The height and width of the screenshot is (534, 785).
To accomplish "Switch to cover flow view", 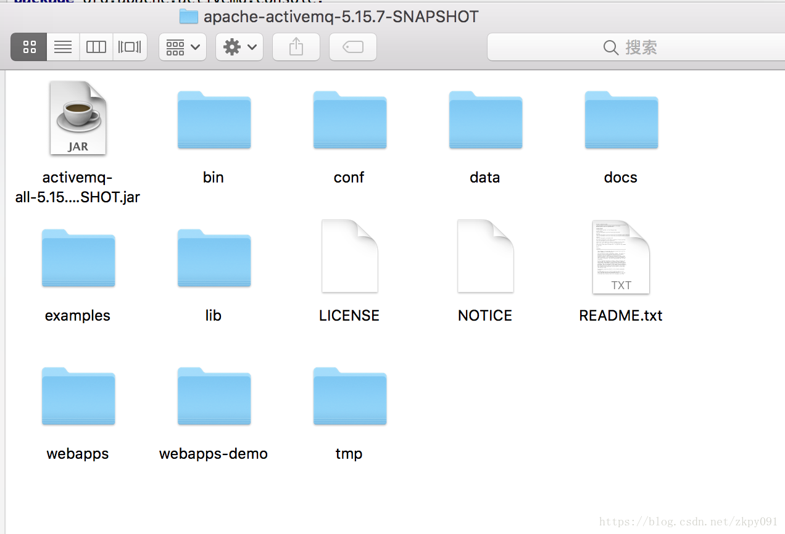I will point(130,47).
